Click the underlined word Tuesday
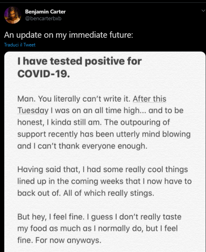 click(33, 111)
